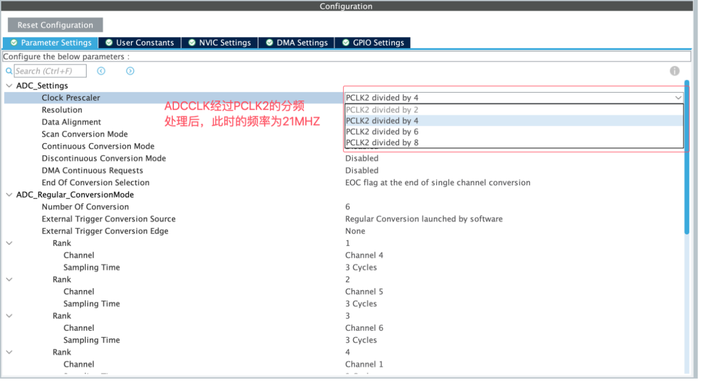
Task: Select PCLK2 divided by 6 option
Action: pos(382,132)
